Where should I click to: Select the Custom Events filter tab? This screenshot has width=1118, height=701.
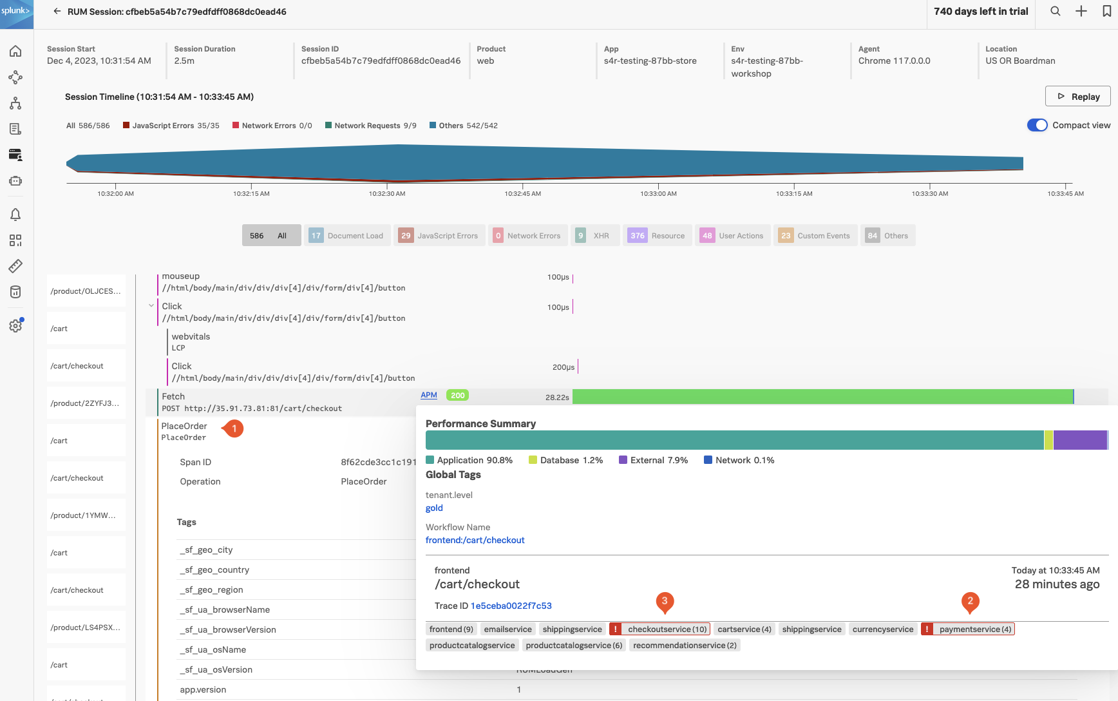[x=815, y=235]
